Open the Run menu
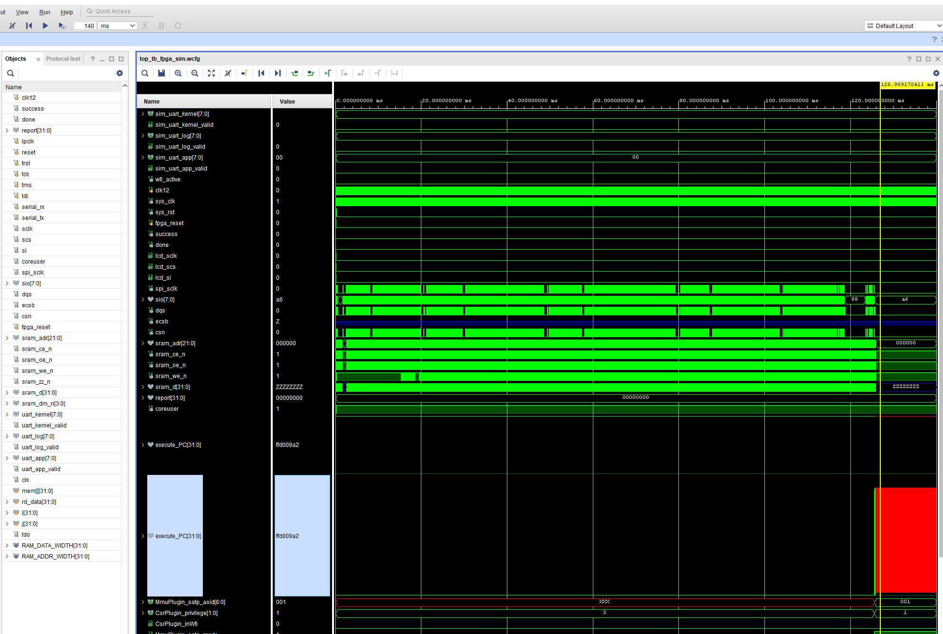This screenshot has height=634, width=943. [45, 12]
